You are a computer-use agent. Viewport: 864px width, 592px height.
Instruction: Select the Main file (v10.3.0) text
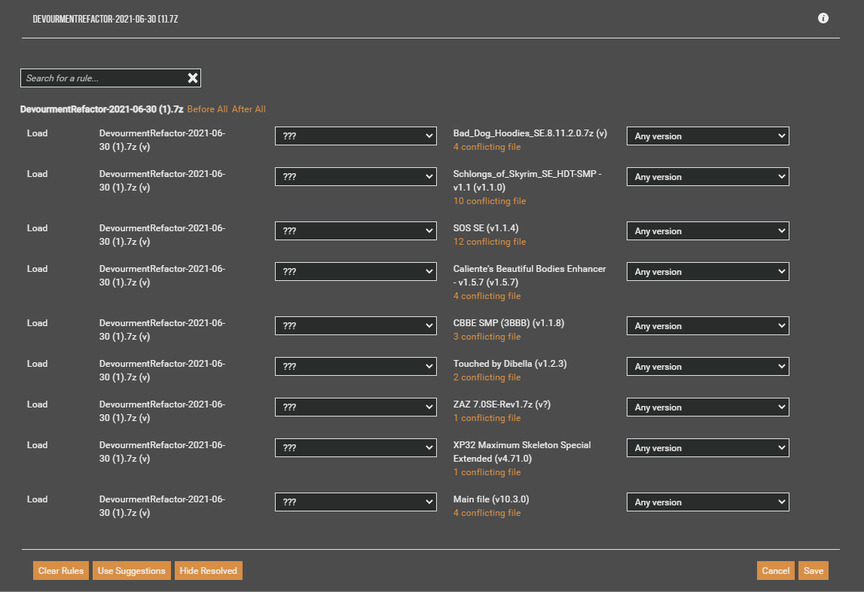tap(491, 499)
